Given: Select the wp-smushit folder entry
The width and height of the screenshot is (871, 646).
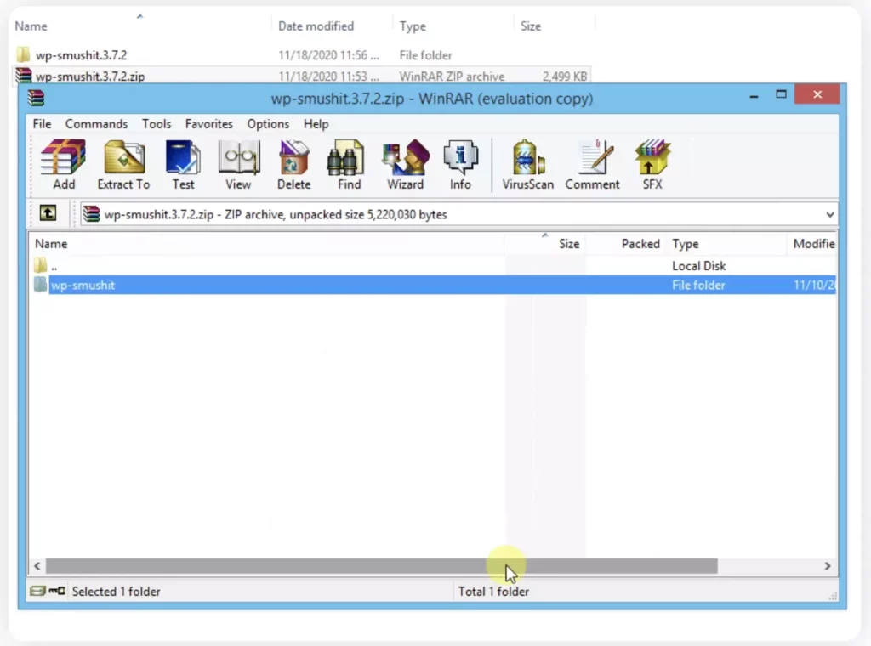Looking at the screenshot, I should click(x=83, y=285).
